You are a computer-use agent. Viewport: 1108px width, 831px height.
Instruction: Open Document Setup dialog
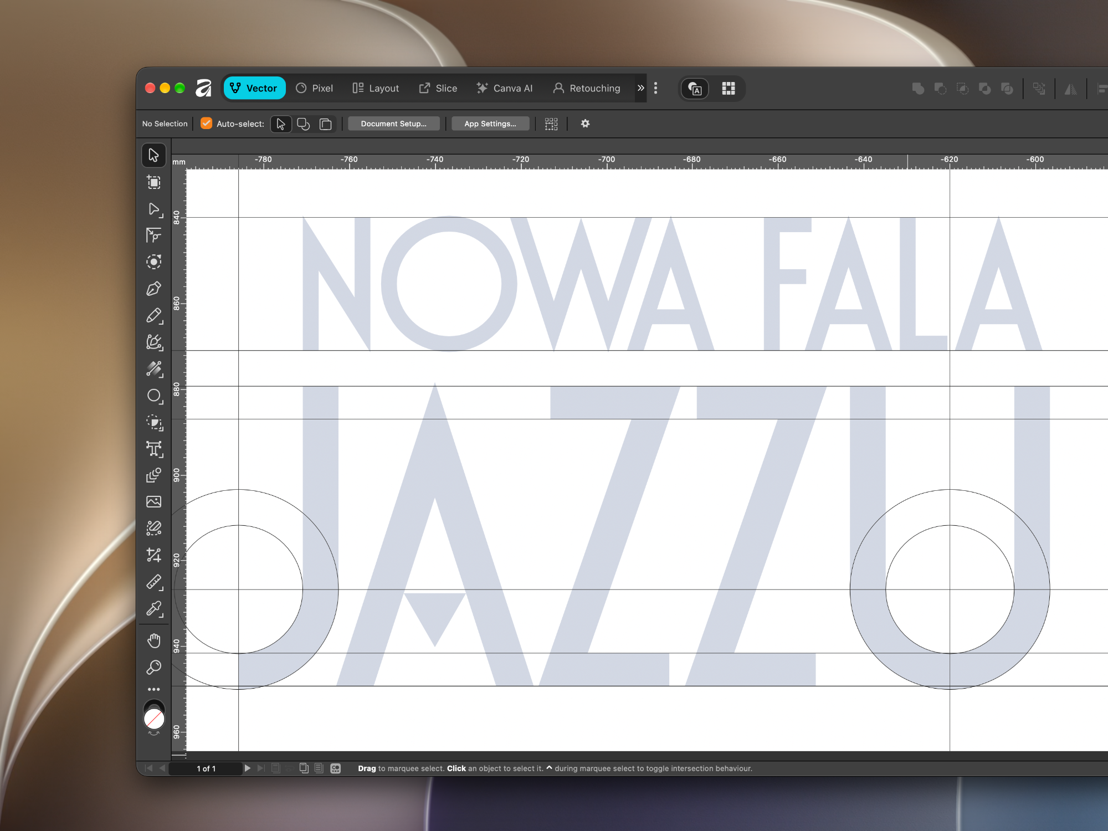(394, 124)
